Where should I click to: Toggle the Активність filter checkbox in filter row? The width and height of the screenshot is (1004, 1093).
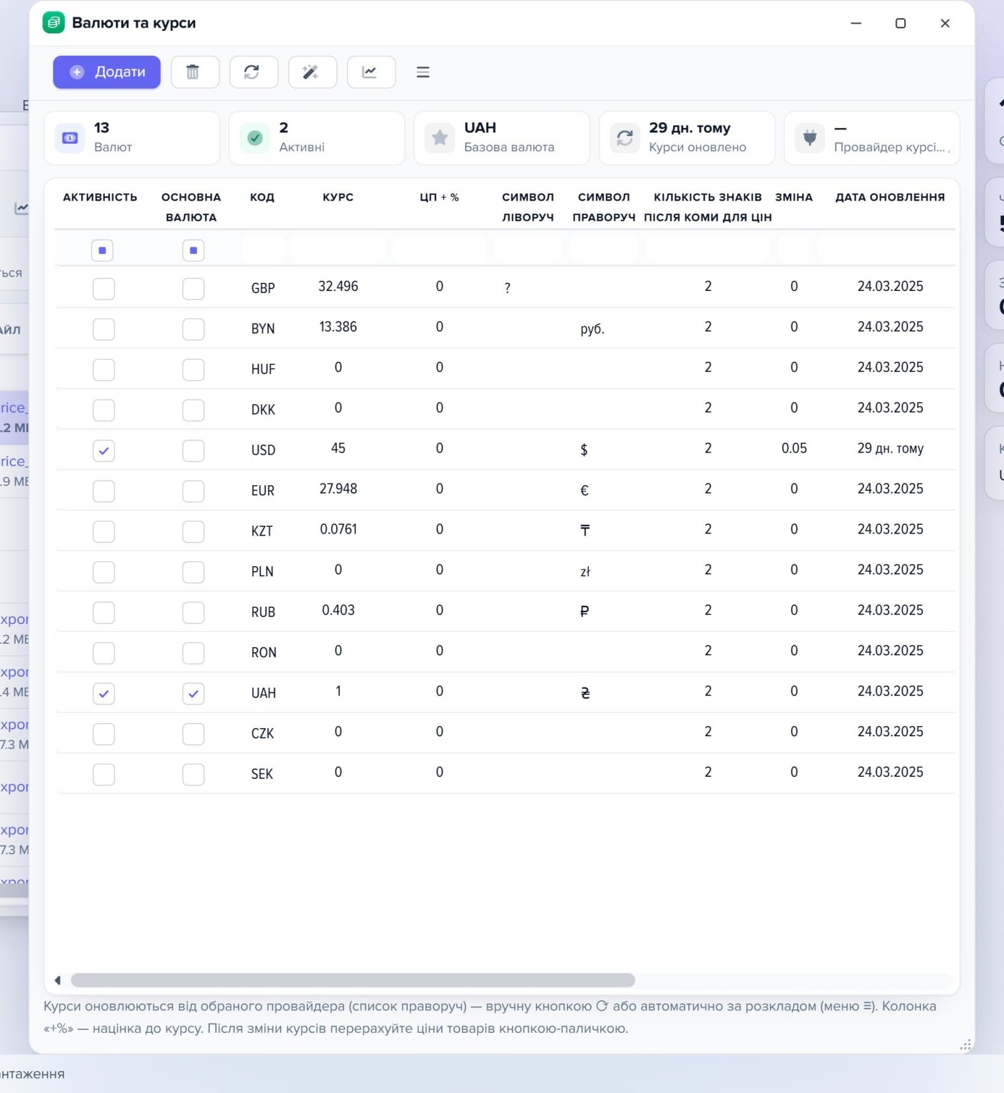coord(102,250)
